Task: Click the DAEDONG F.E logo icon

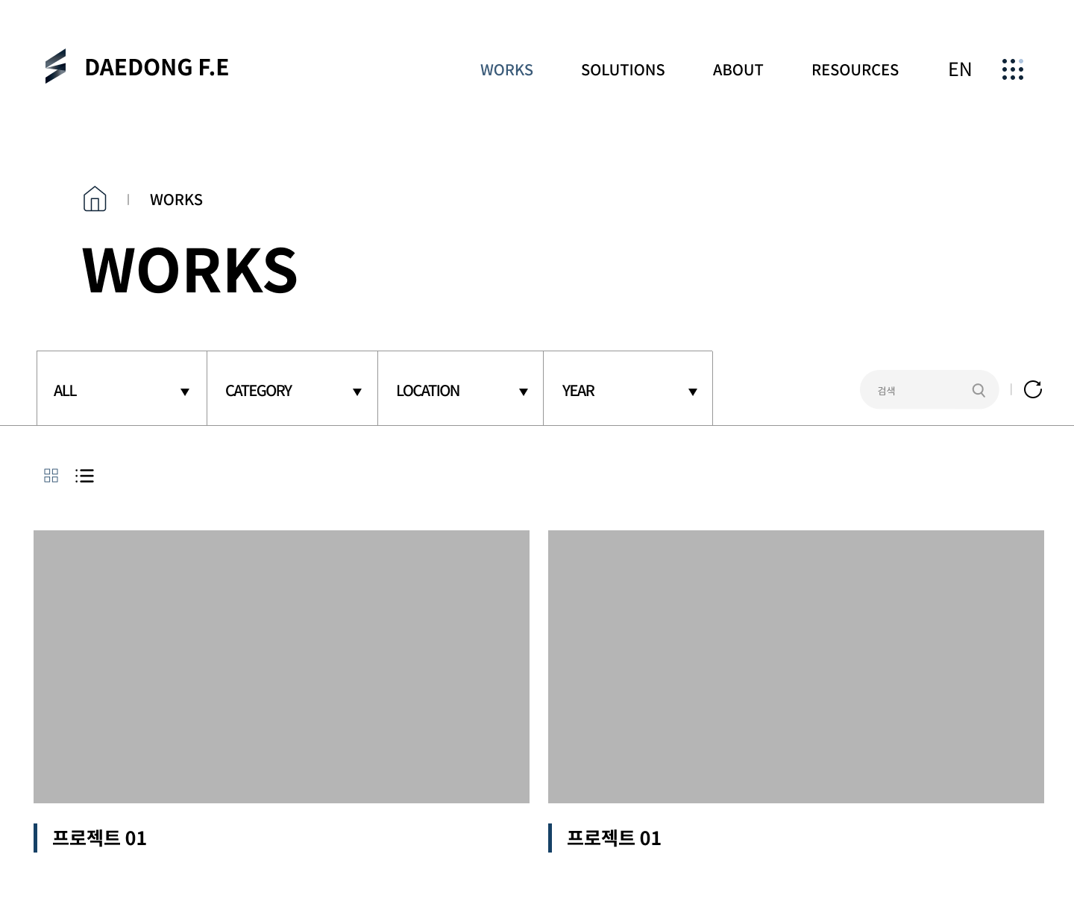Action: tap(55, 66)
